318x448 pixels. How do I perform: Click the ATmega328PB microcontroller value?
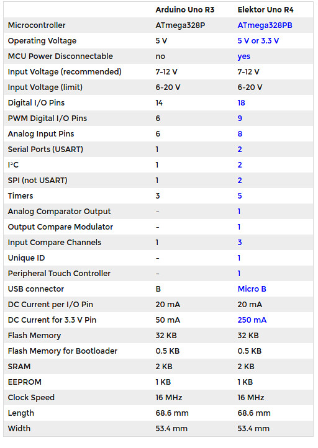265,25
